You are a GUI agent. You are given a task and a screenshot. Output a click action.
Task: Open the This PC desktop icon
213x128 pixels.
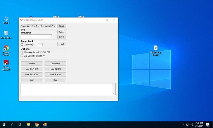pos(6,20)
